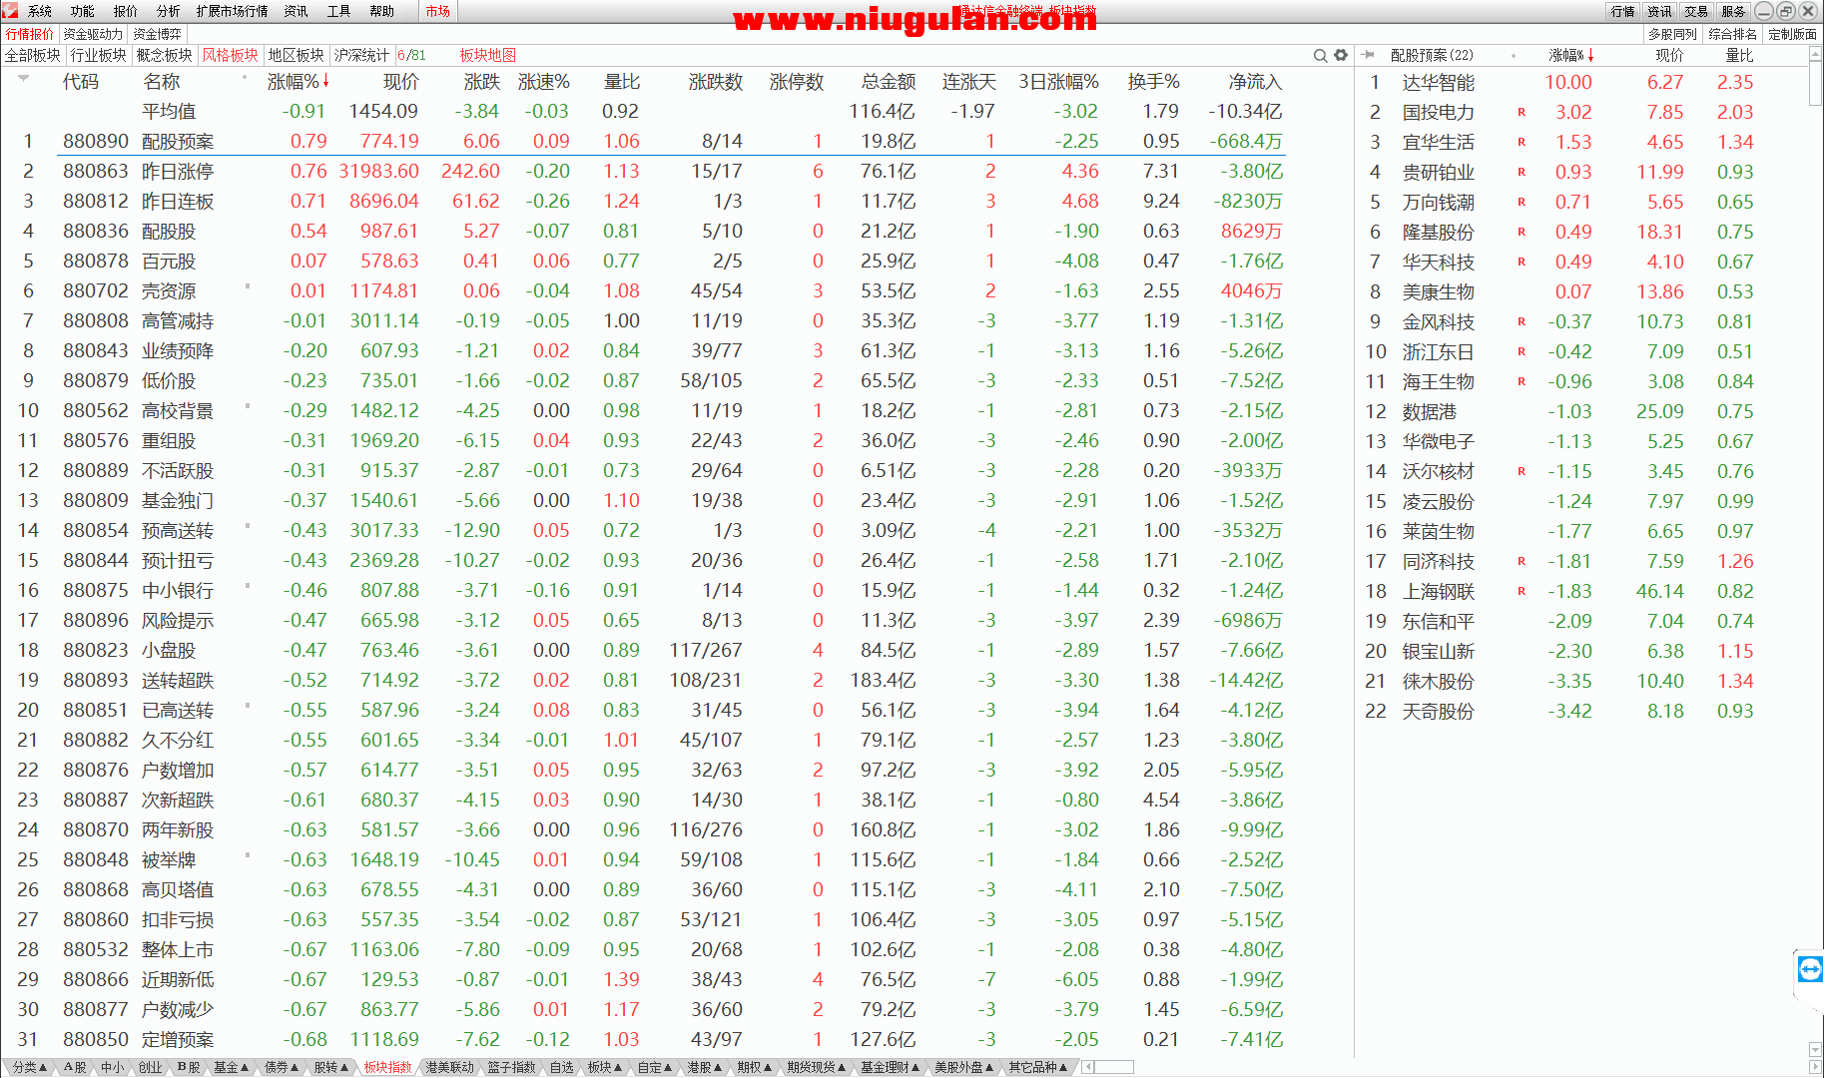The width and height of the screenshot is (1824, 1078).
Task: Open the 市场 menu item
Action: point(437,11)
